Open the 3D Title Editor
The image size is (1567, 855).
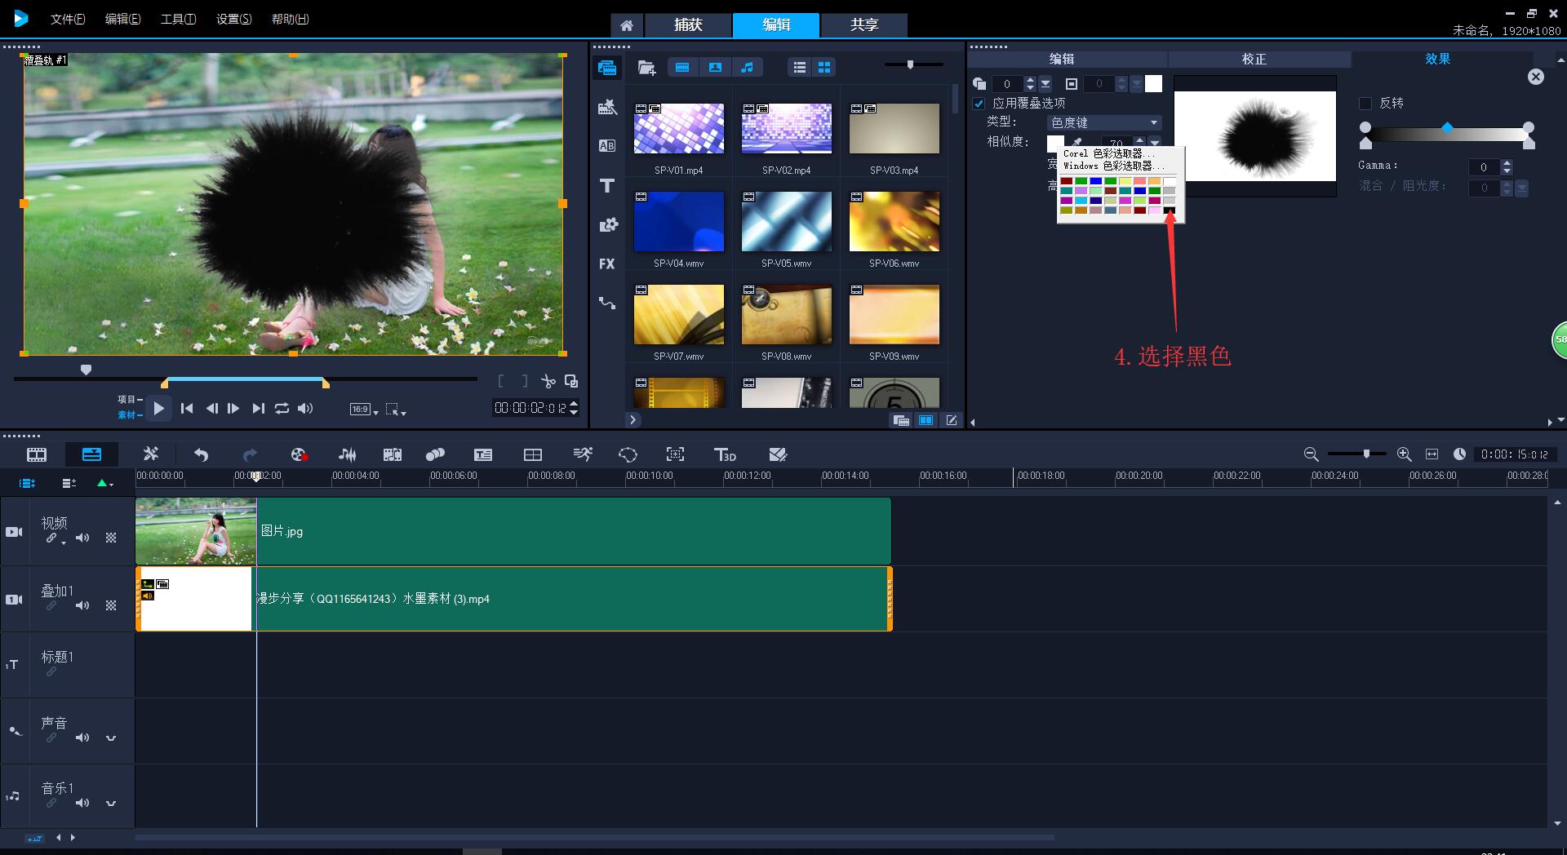click(x=725, y=454)
